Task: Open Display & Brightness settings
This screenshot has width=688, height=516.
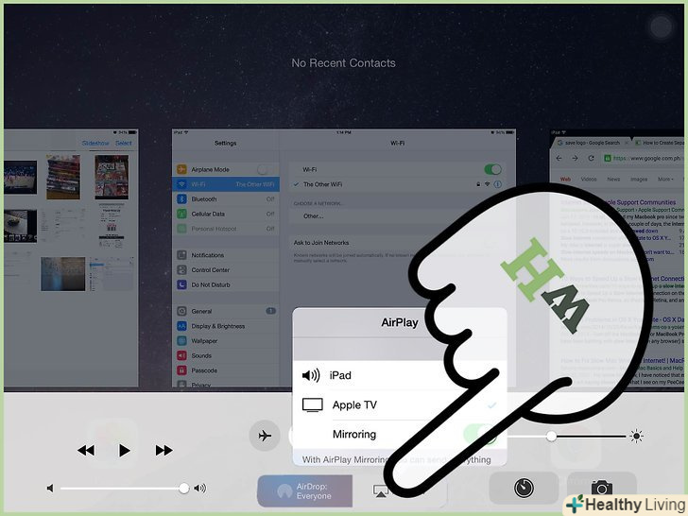Action: click(226, 326)
